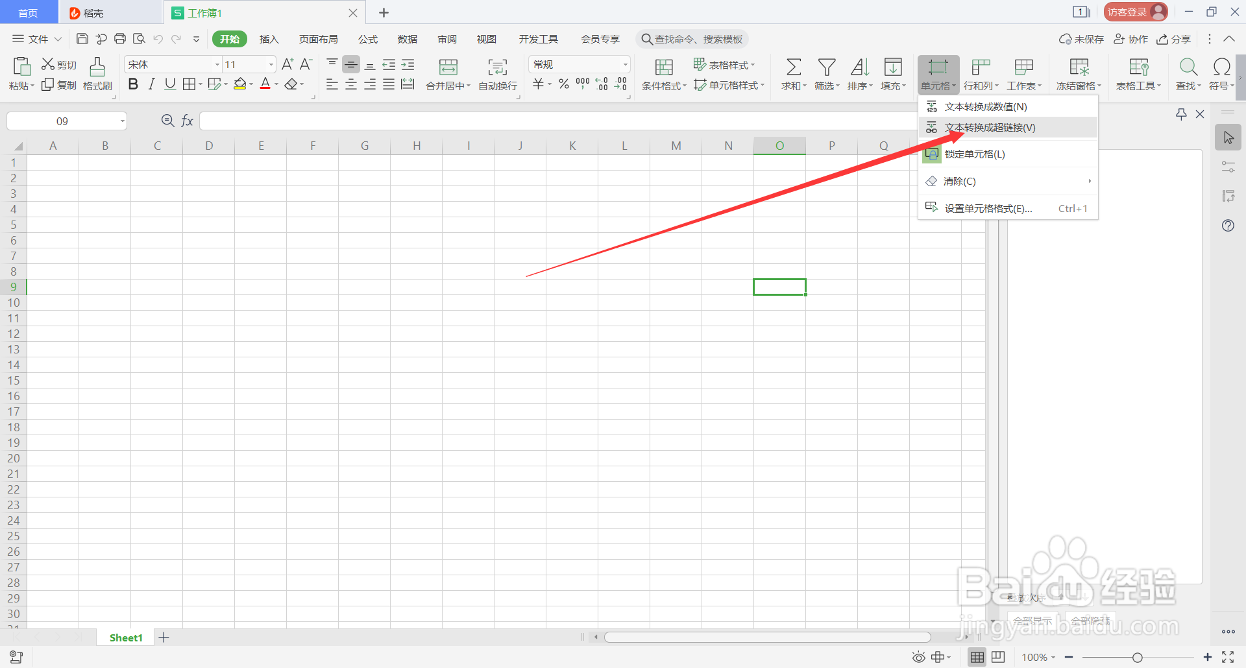This screenshot has width=1246, height=668.
Task: Click the AutoSum (求和) icon
Action: [x=793, y=73]
